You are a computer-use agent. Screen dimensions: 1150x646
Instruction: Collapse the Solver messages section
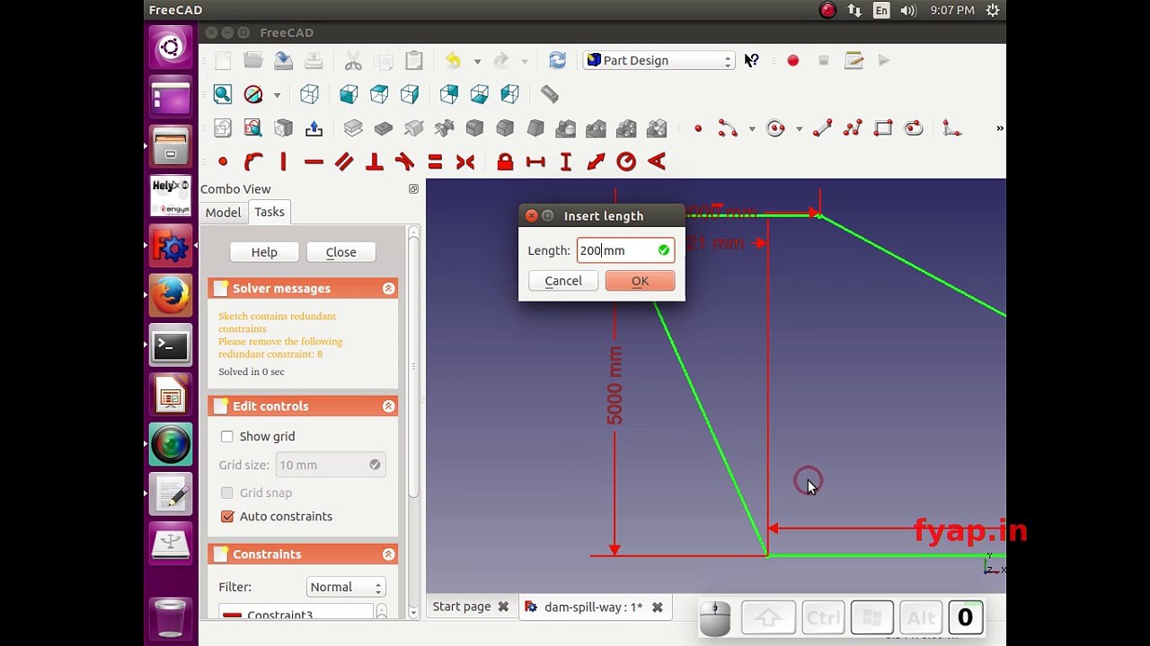click(388, 288)
